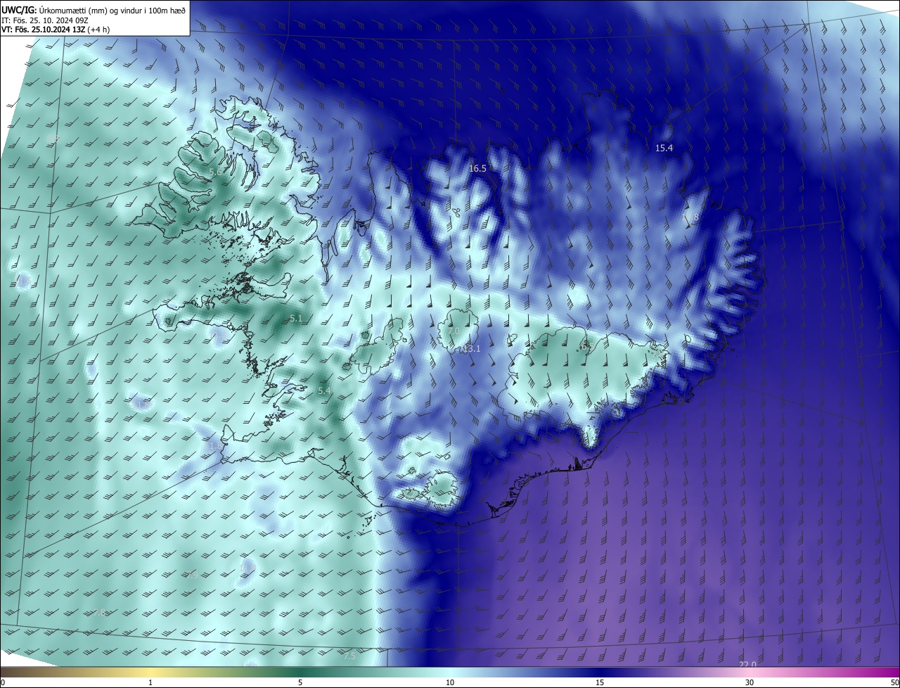900x688 pixels.
Task: Click the 15.4 value label on the map
Action: coord(664,148)
